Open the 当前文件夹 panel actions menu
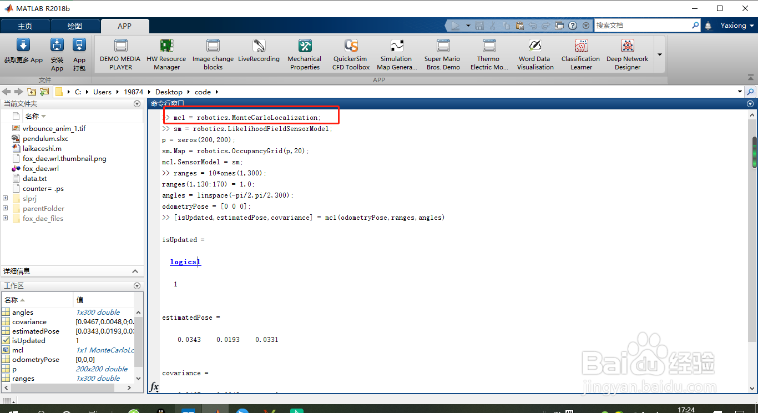 pos(137,104)
